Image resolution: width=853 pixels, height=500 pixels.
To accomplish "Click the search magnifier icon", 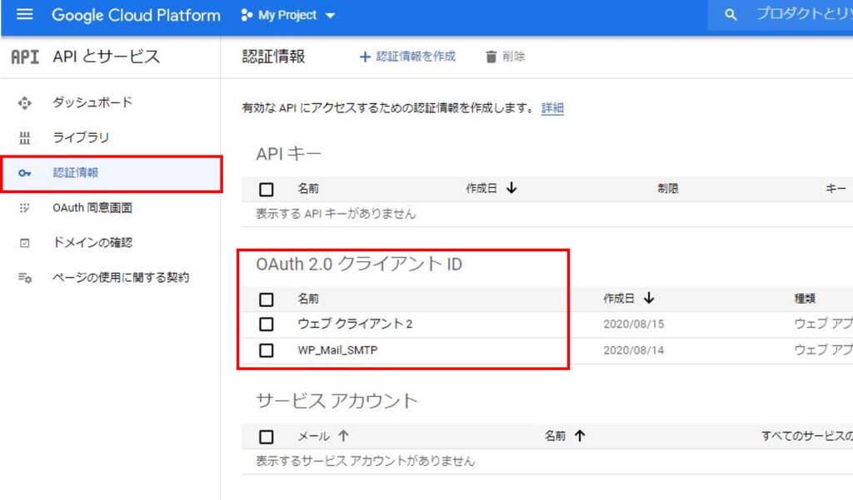I will pos(731,15).
